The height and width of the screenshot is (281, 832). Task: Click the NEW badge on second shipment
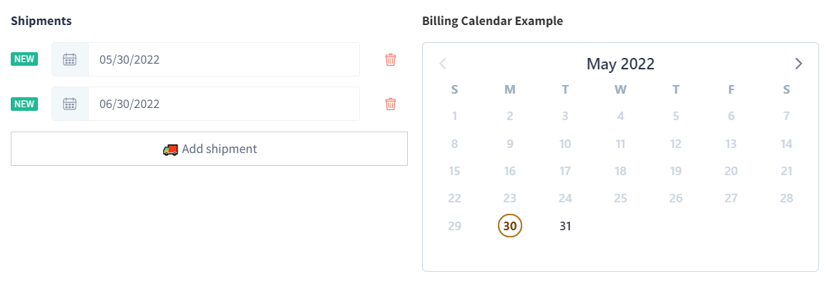[x=24, y=104]
